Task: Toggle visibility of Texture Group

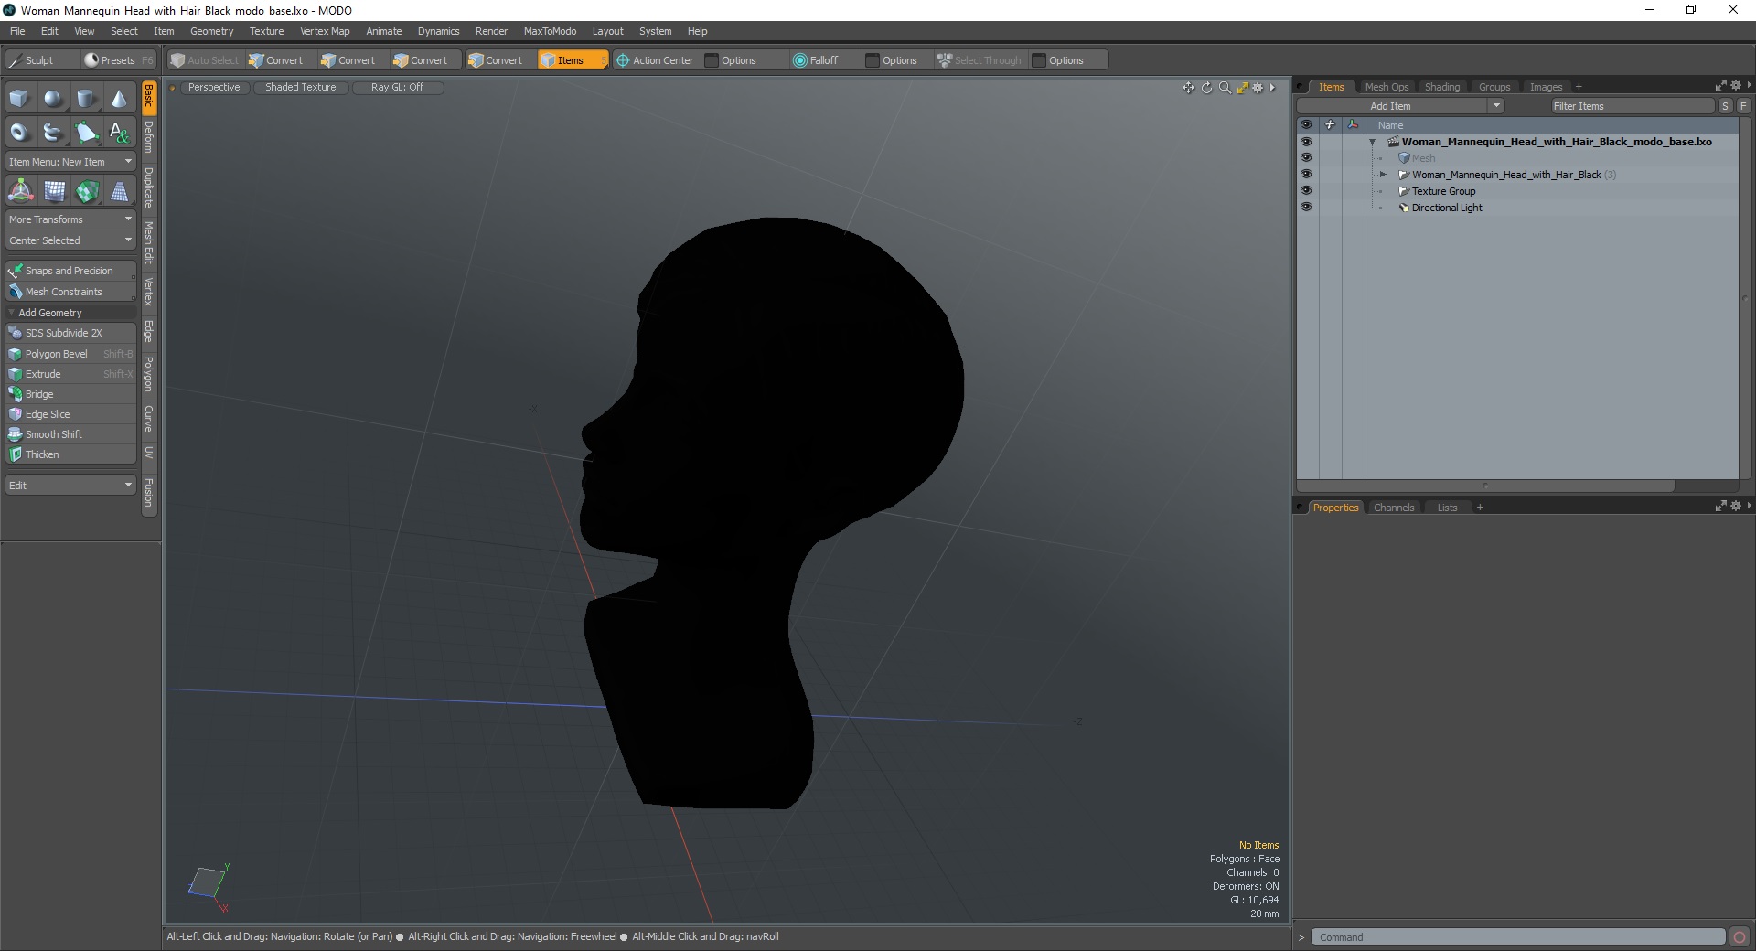Action: [x=1306, y=191]
